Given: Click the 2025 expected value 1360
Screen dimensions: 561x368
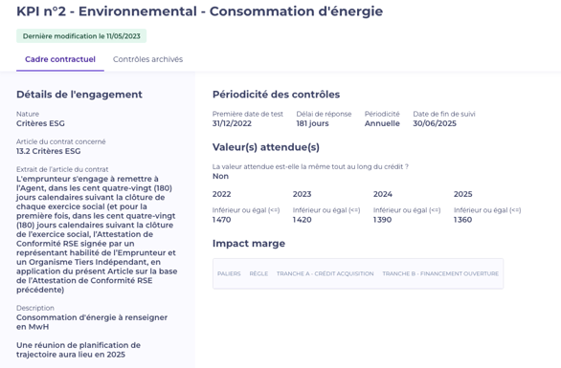Looking at the screenshot, I should click(463, 220).
